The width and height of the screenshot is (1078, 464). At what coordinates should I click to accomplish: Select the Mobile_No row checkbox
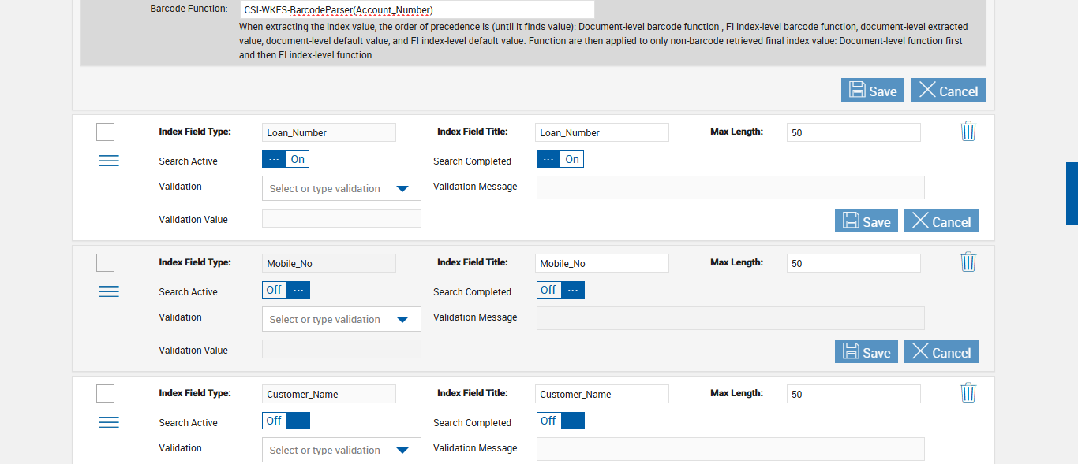[x=105, y=263]
